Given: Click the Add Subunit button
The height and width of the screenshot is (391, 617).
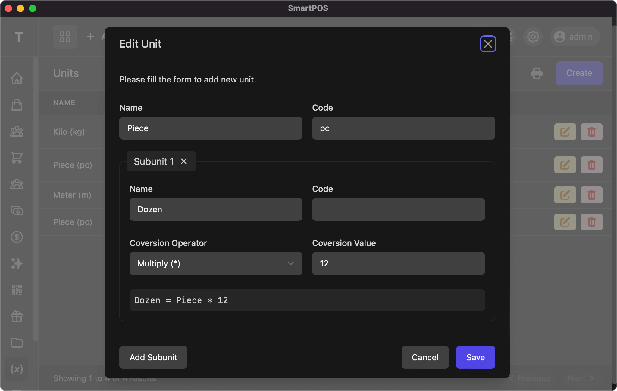Looking at the screenshot, I should (153, 357).
